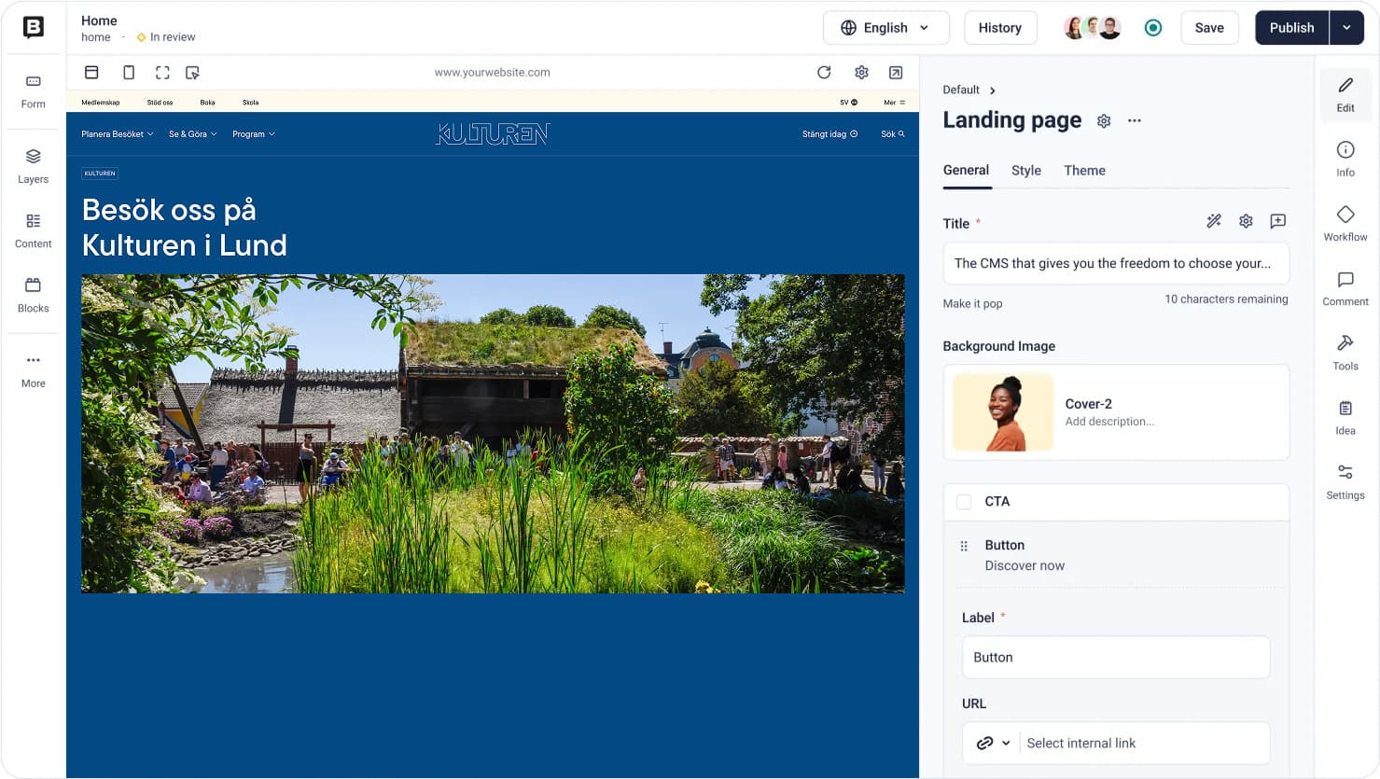Select the Cover-2 image thumbnail
Image resolution: width=1380 pixels, height=779 pixels.
pyautogui.click(x=1002, y=411)
